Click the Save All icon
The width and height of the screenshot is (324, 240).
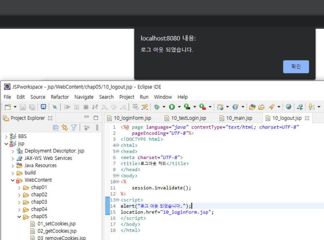point(32,107)
